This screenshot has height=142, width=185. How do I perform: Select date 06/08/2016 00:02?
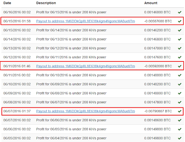17,102
